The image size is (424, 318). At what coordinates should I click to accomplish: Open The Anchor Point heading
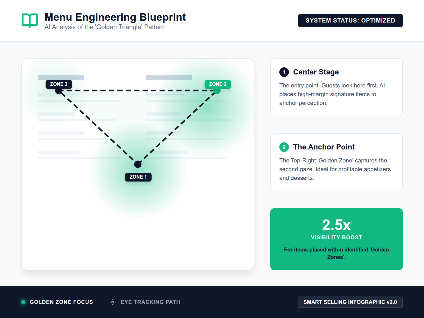(x=324, y=147)
